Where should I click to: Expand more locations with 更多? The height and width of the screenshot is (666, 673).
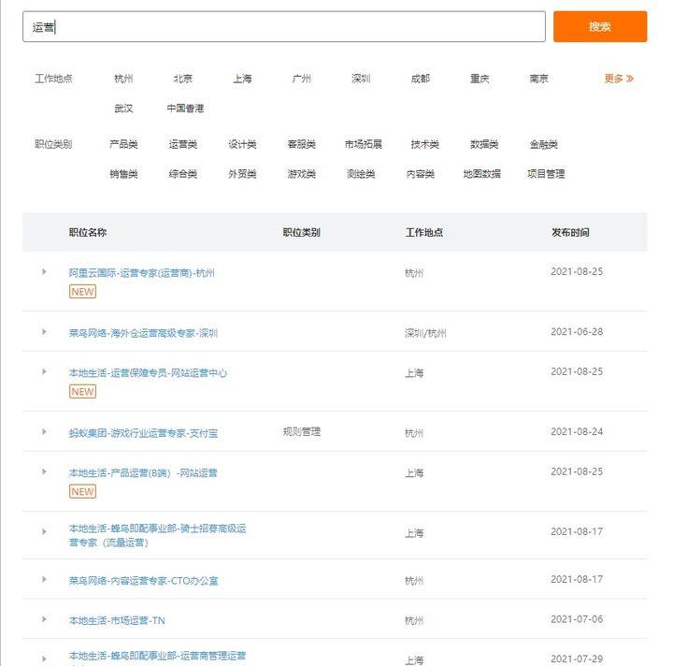619,79
